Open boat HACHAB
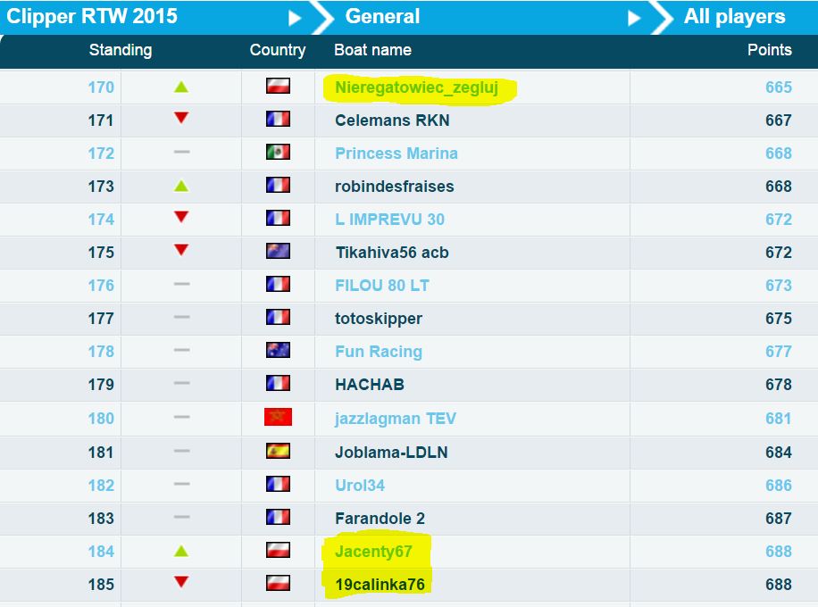818x607 pixels. point(370,385)
